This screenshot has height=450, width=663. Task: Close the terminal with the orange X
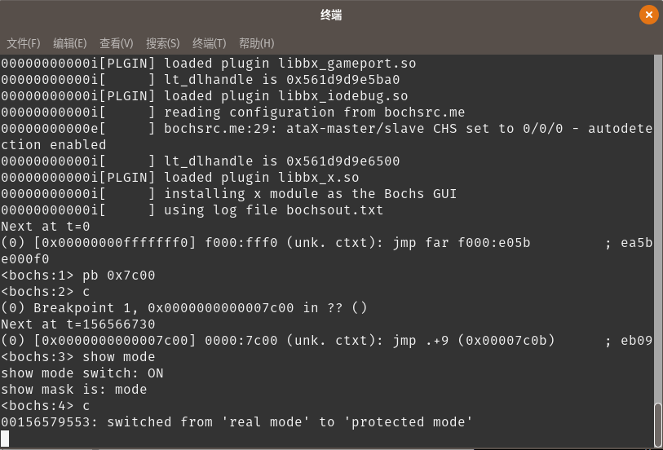click(x=648, y=15)
